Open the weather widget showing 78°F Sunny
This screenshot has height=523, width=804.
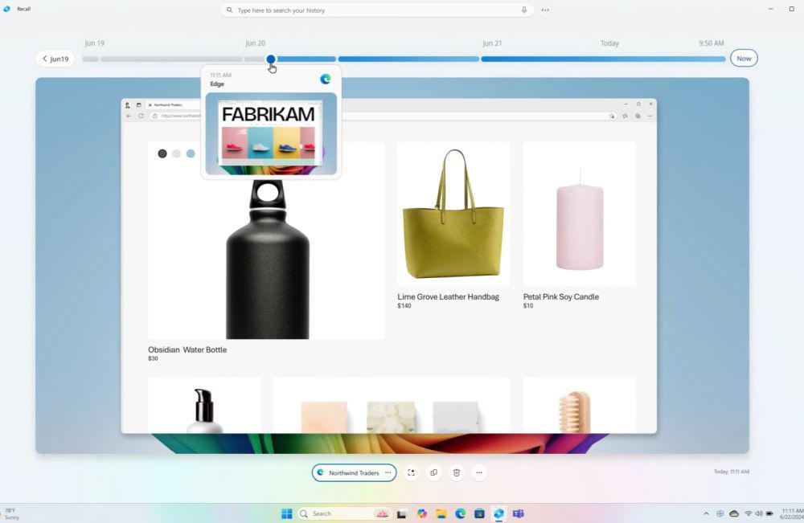[11, 514]
